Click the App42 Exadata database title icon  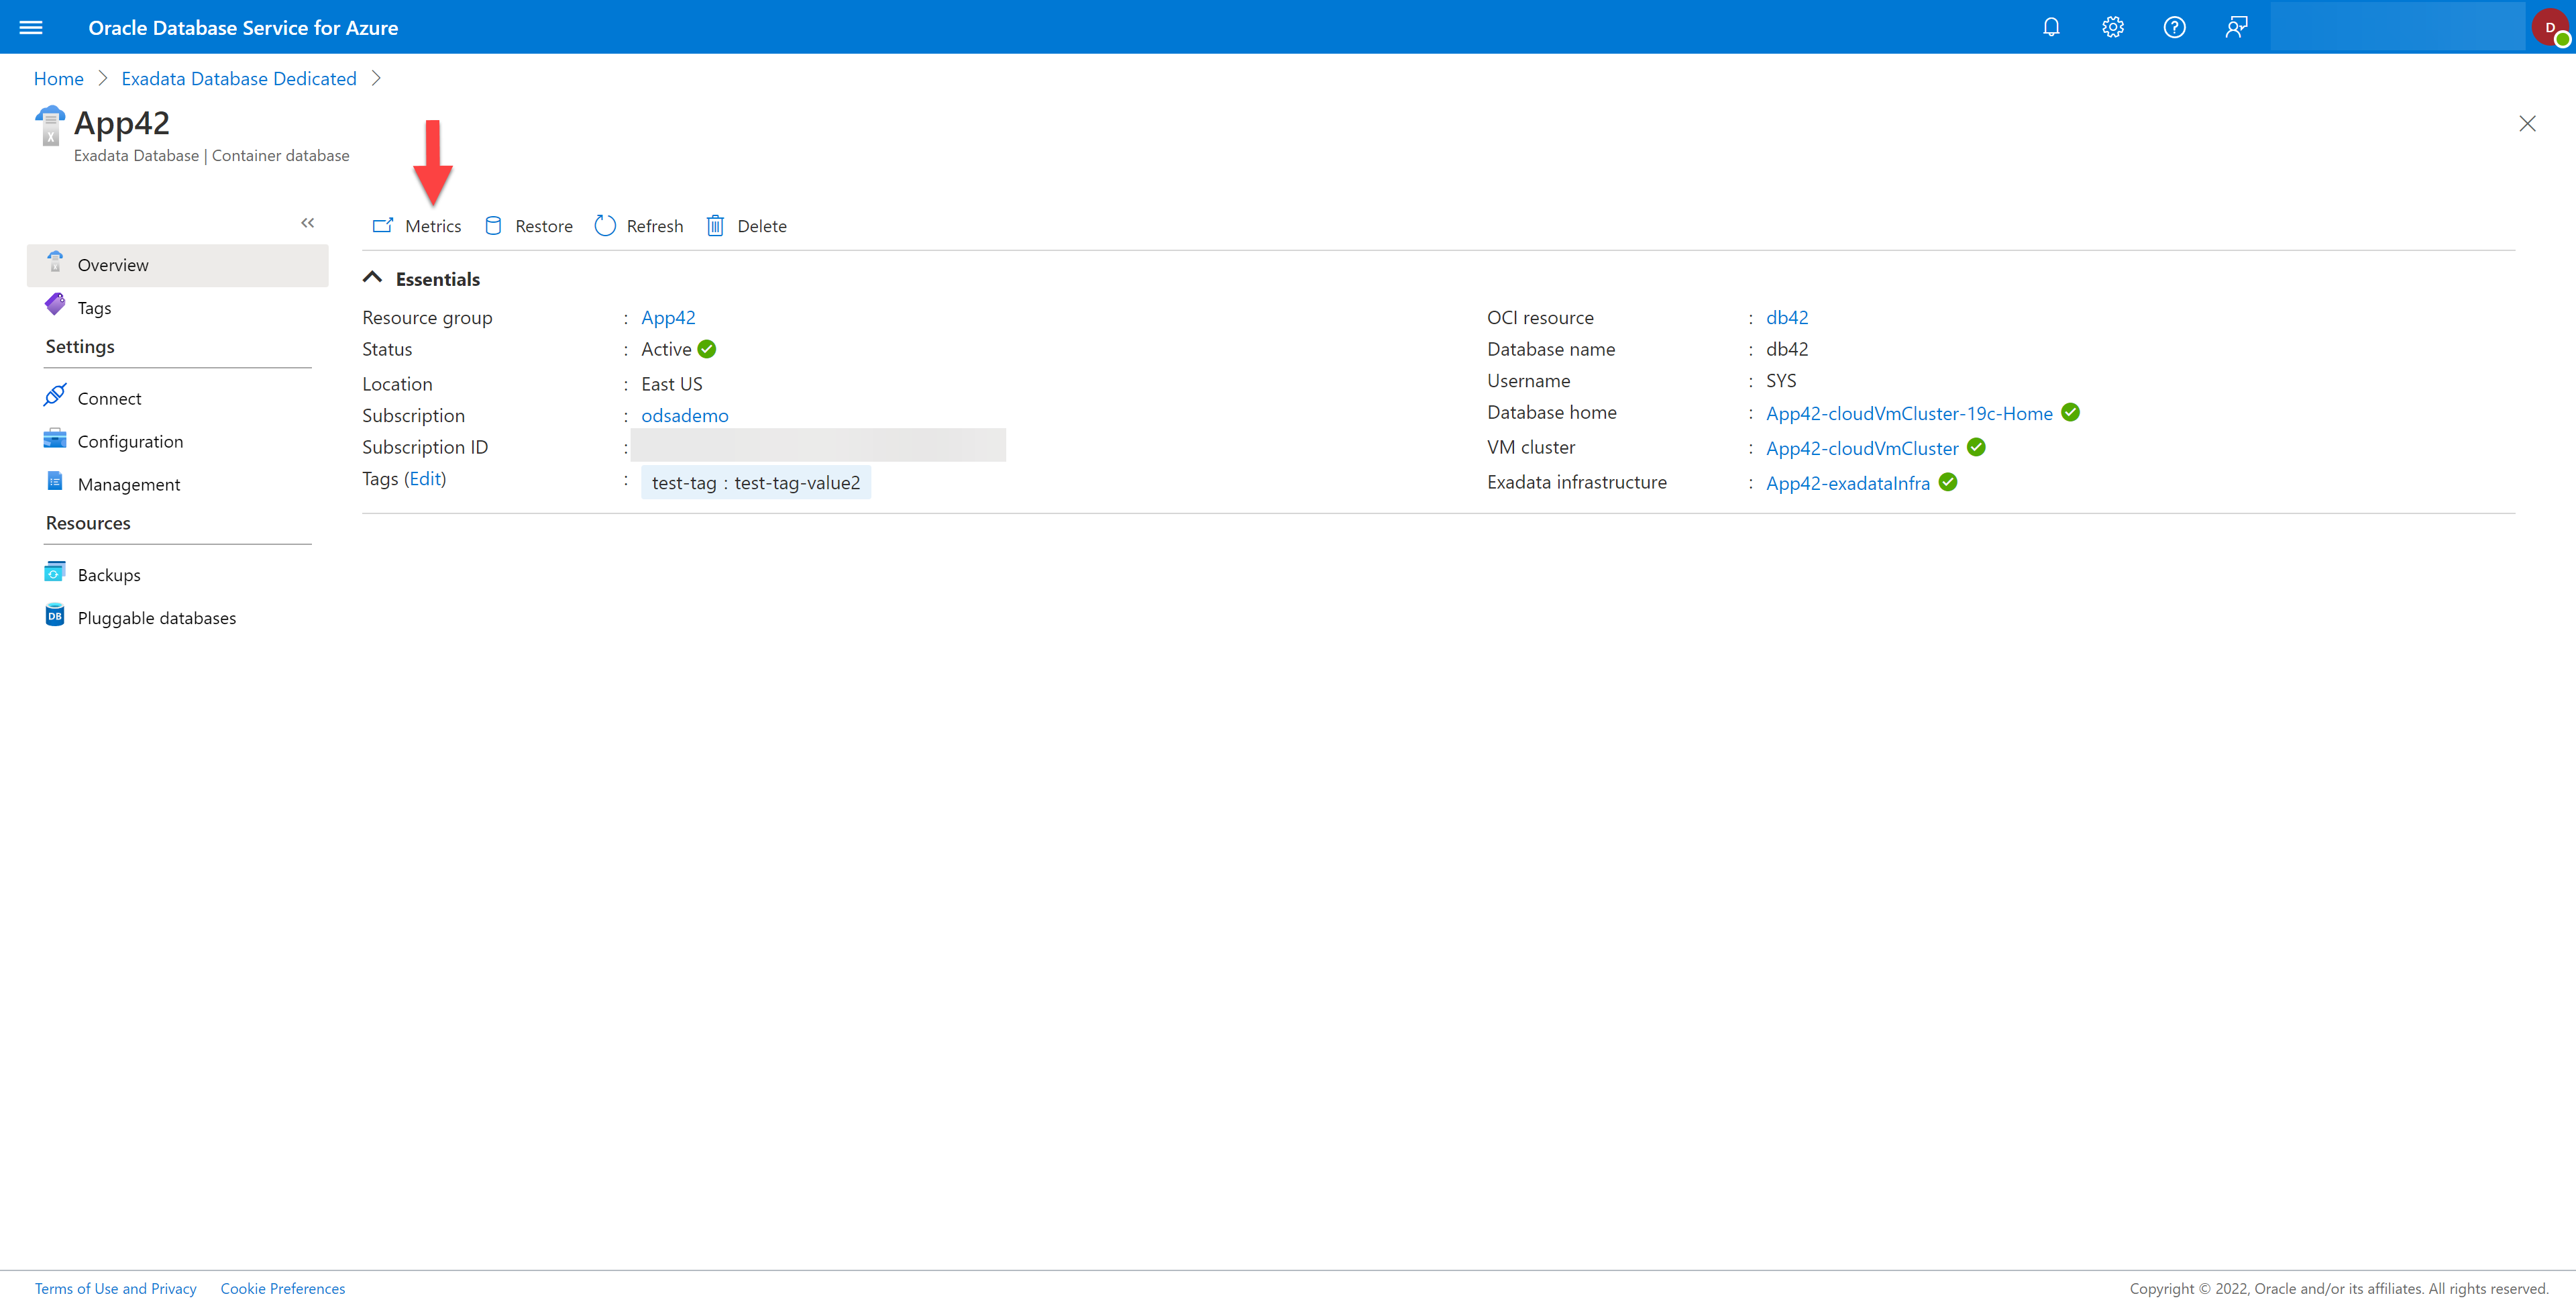point(50,126)
